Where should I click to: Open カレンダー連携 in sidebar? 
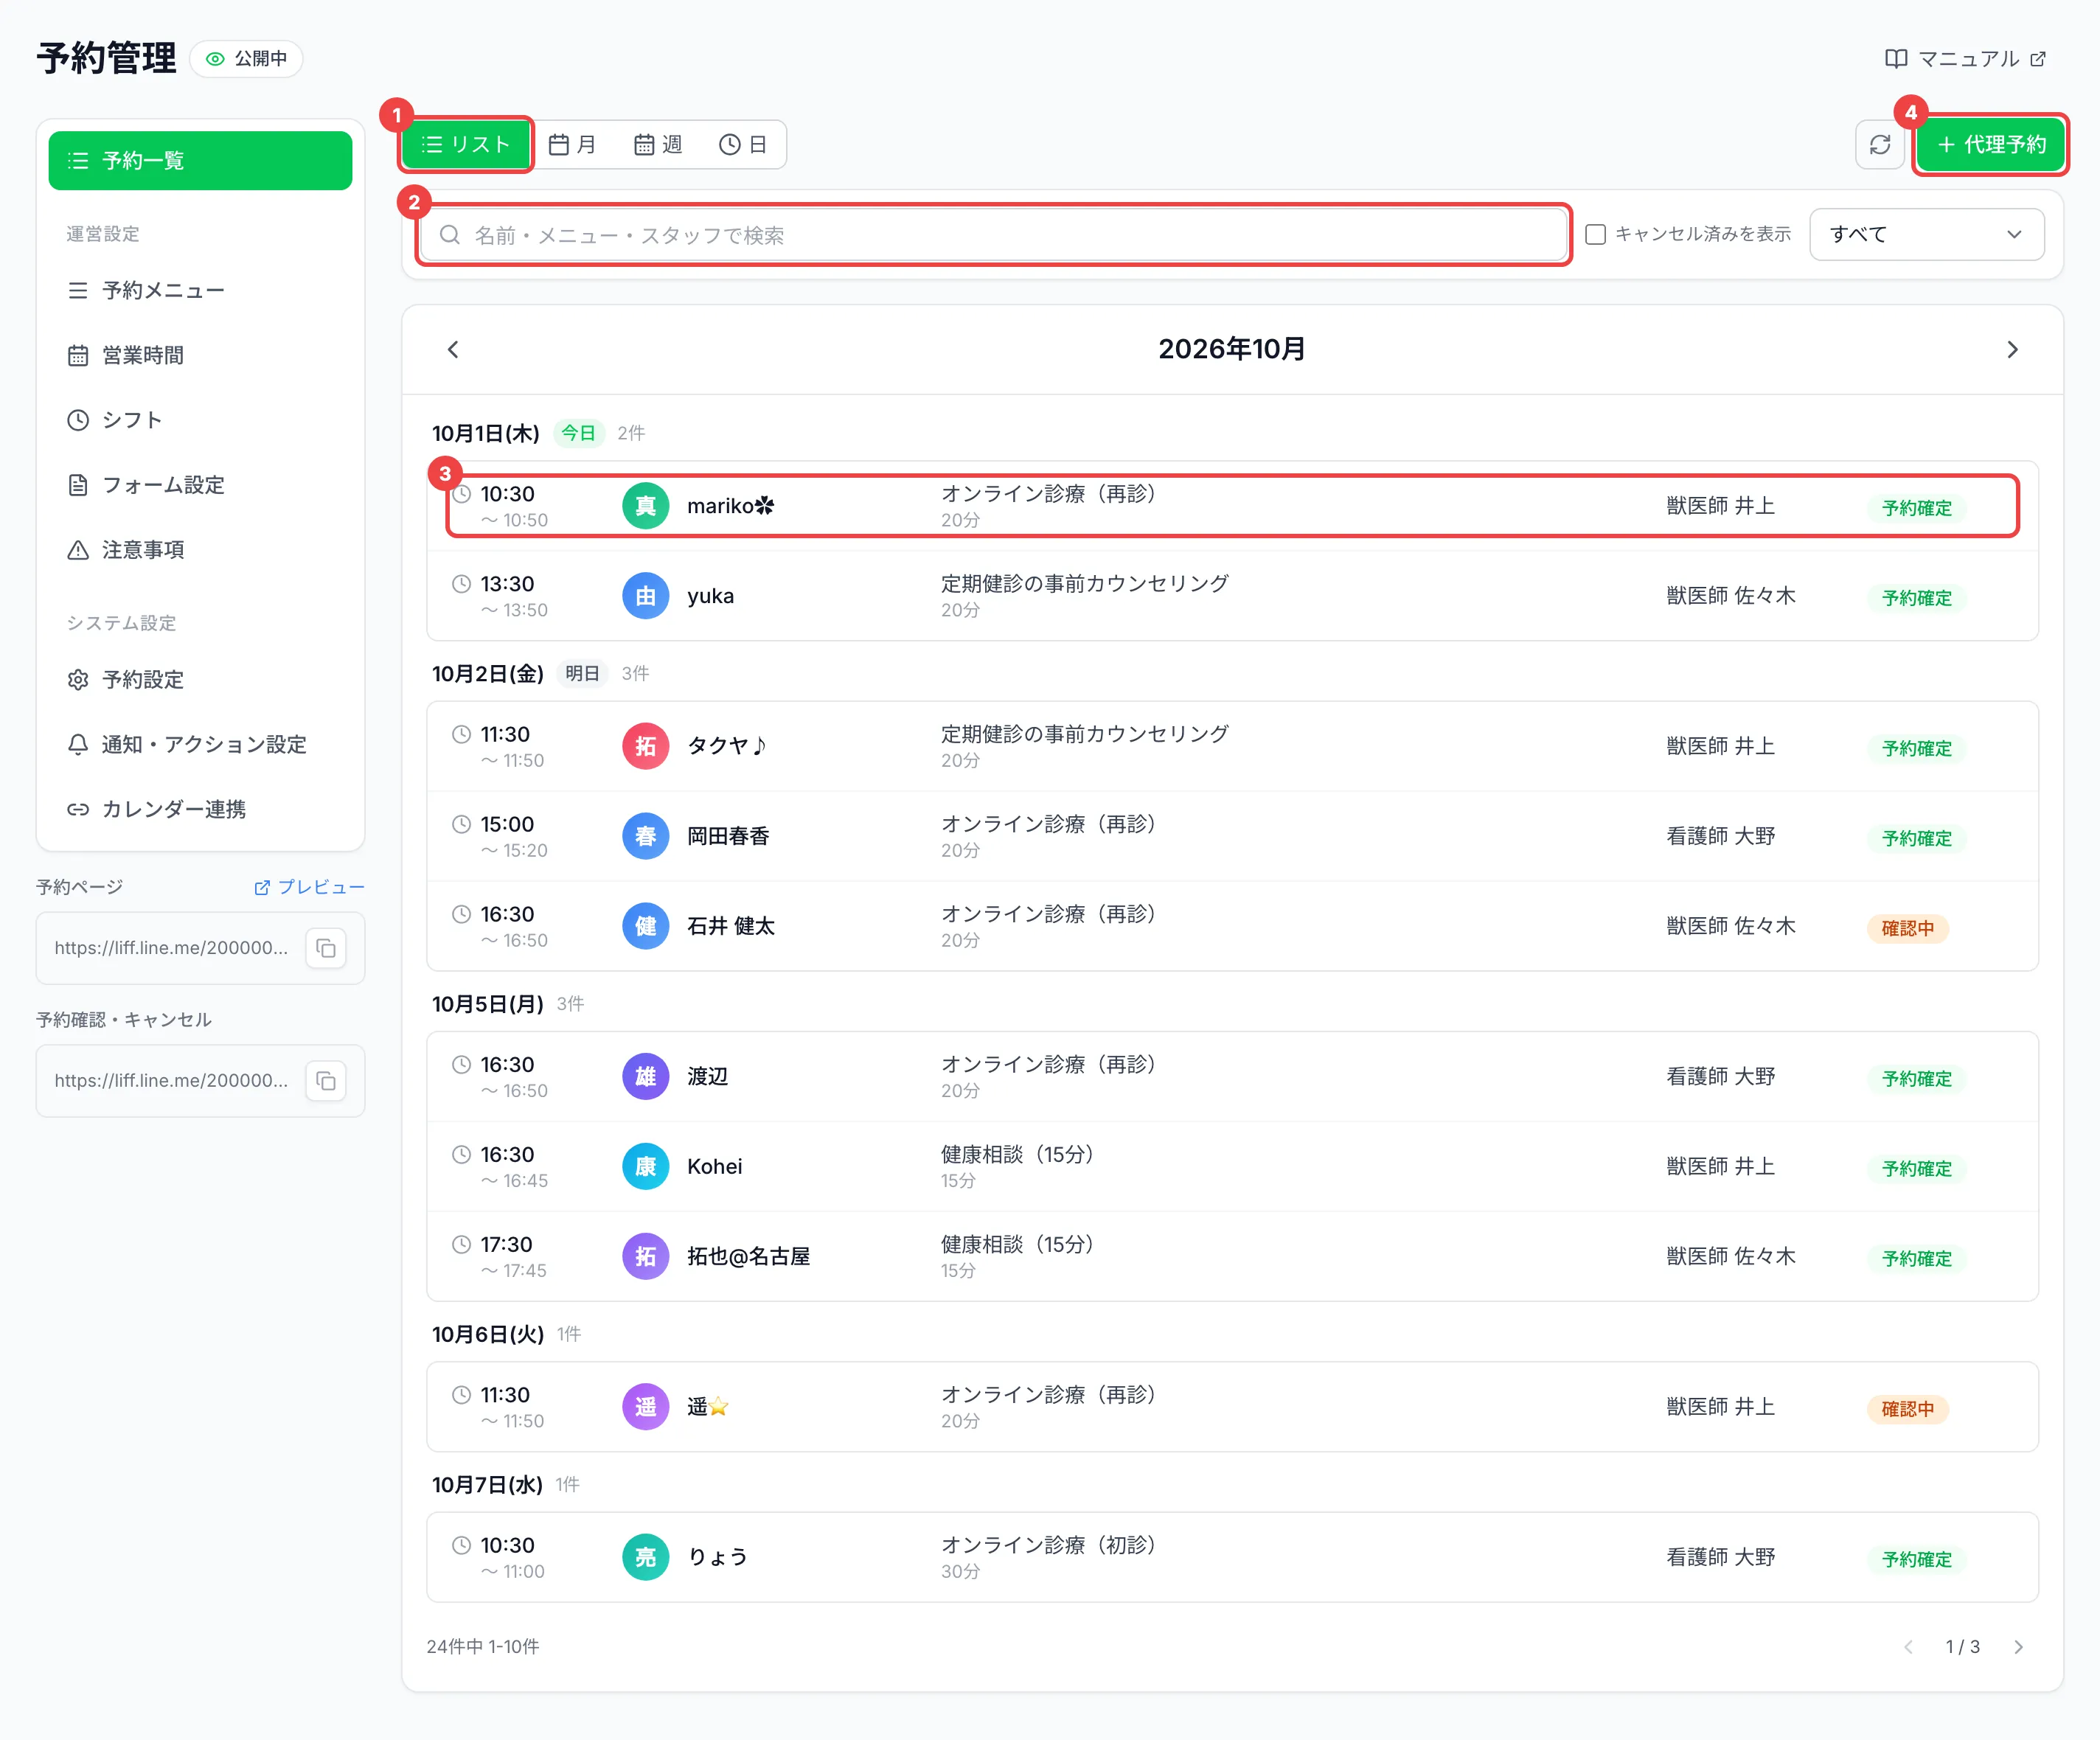(200, 809)
